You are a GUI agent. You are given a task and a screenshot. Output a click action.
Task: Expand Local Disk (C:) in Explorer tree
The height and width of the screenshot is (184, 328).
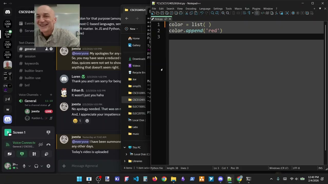[126, 154]
